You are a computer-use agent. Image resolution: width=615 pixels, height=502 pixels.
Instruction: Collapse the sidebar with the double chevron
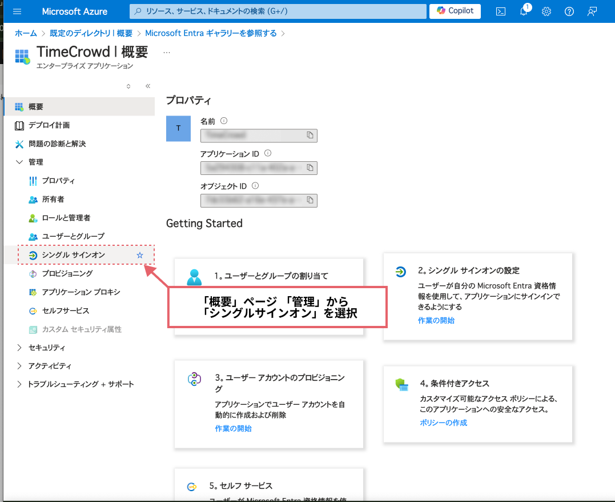147,86
